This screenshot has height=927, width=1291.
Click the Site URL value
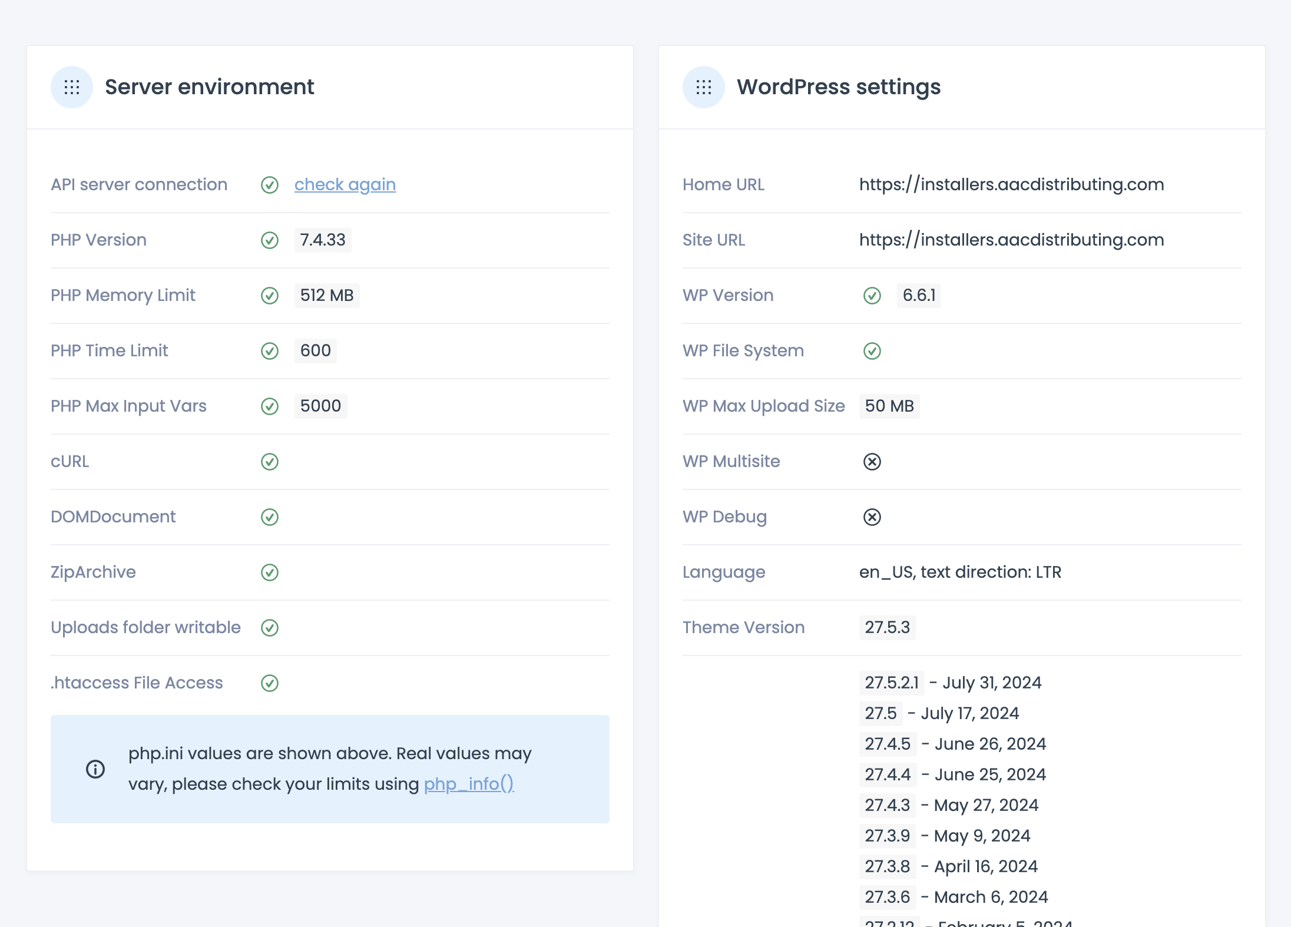pos(1011,240)
